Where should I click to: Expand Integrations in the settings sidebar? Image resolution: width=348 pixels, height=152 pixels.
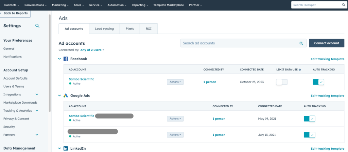pos(37,94)
